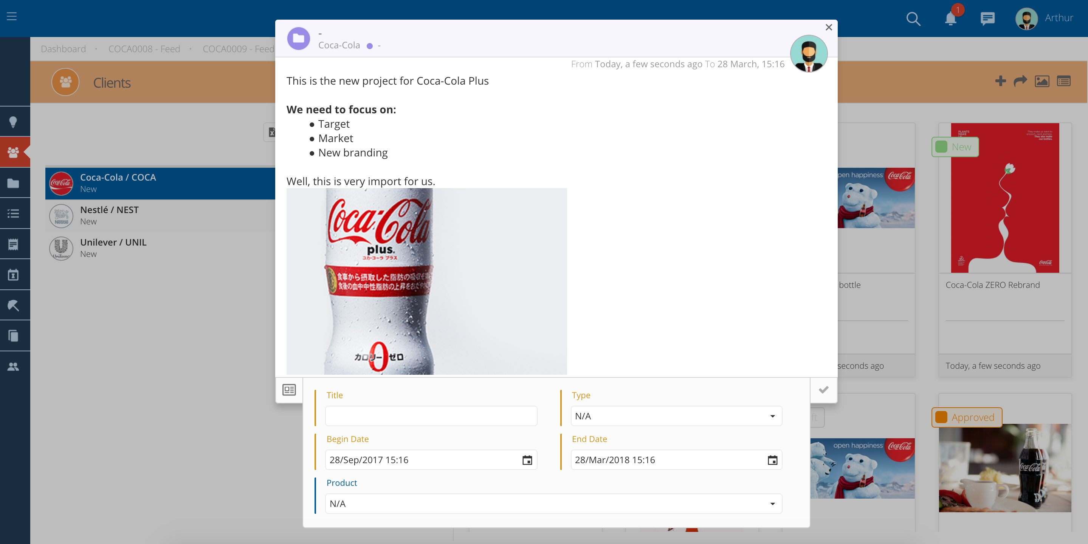Select the umbrella icon in sidebar
The height and width of the screenshot is (544, 1088).
point(14,305)
